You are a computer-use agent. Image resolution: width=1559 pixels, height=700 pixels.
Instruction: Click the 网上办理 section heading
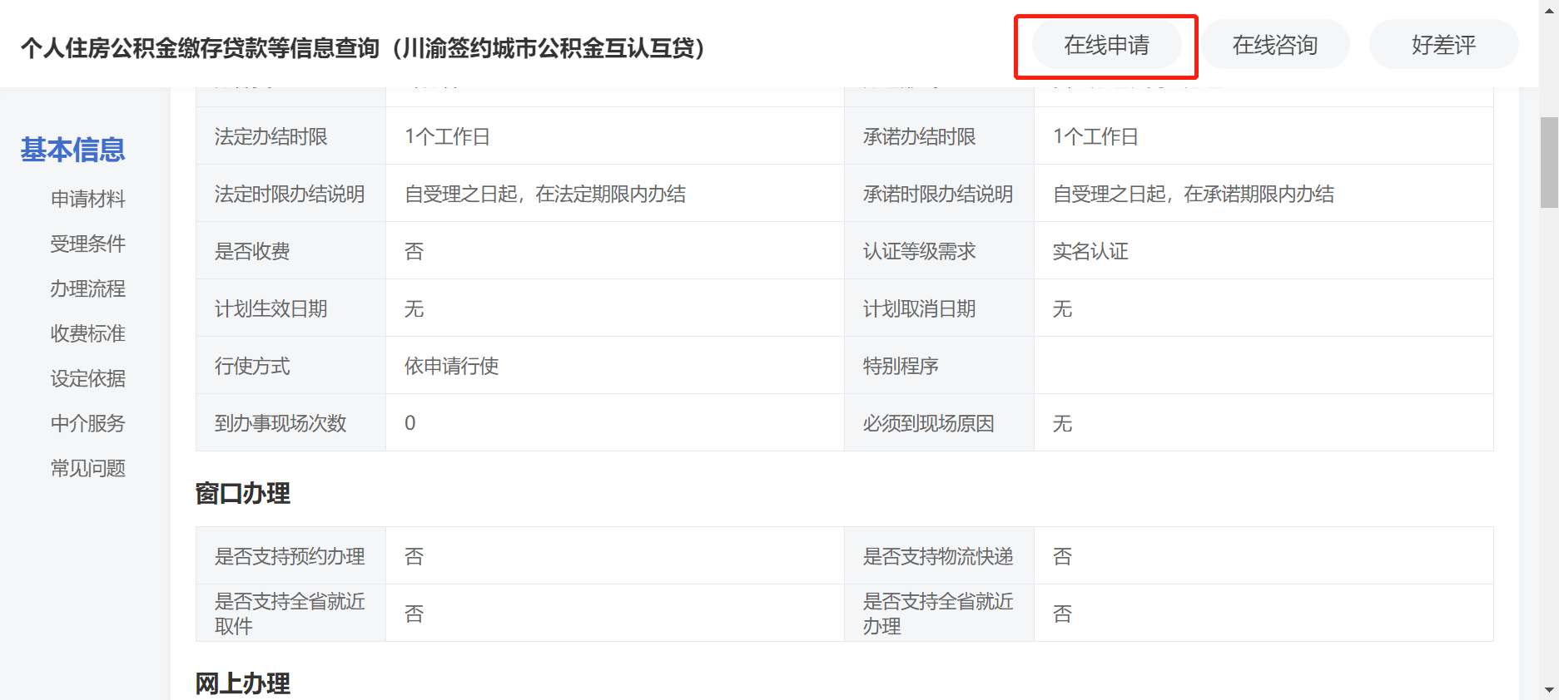click(242, 683)
